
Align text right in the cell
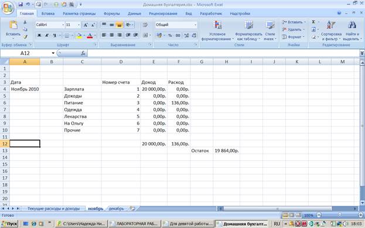click(120, 35)
